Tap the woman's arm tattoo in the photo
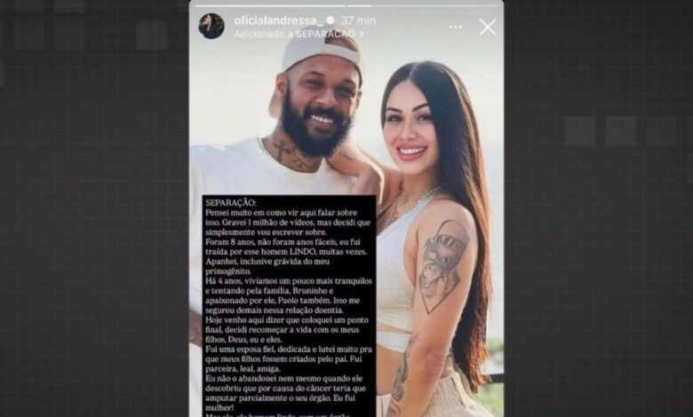This screenshot has height=417, width=693. tap(443, 265)
